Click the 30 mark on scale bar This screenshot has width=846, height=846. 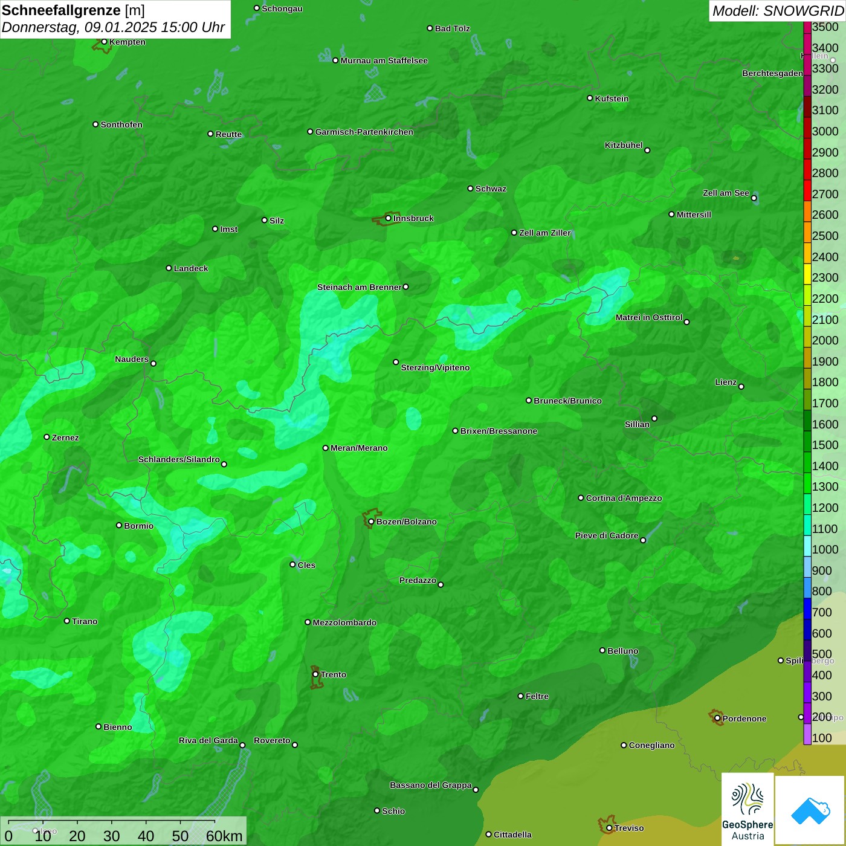click(111, 836)
